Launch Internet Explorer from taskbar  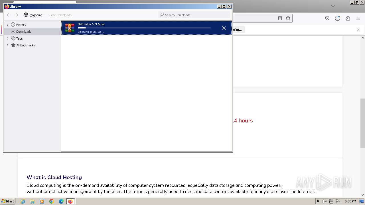click(x=23, y=201)
